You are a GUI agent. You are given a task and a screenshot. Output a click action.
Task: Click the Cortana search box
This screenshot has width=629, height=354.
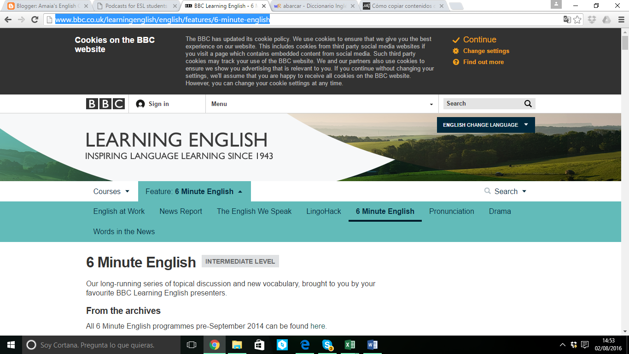tap(101, 345)
